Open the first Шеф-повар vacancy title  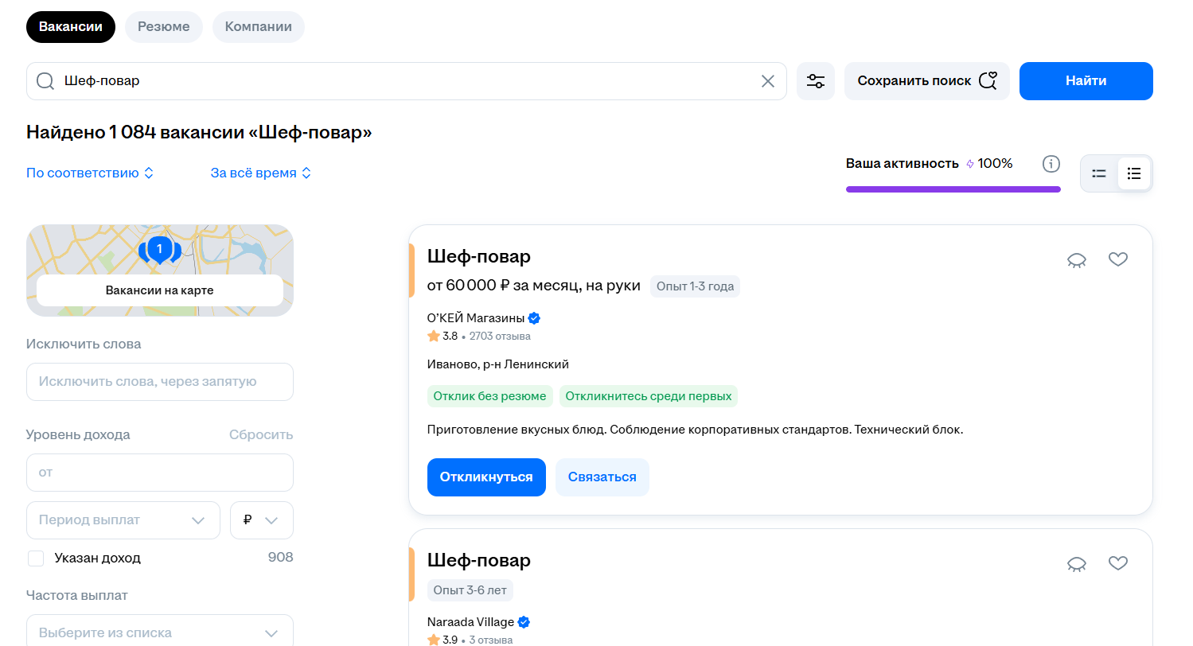coord(479,256)
